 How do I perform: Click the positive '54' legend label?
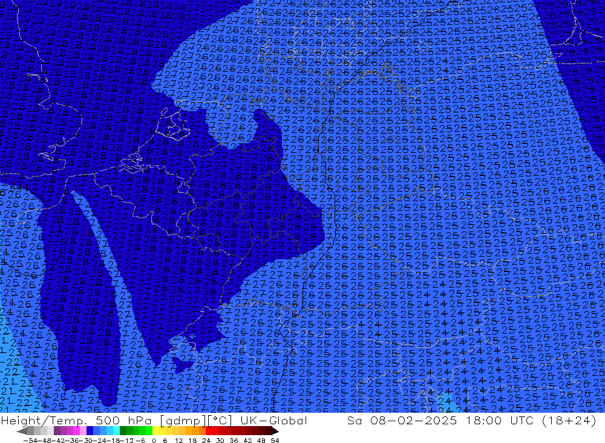(x=275, y=441)
